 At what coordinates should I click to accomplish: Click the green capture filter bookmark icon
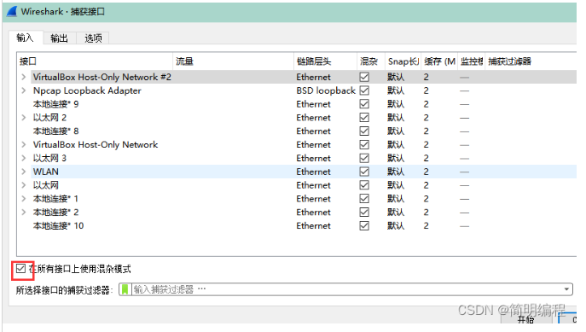pos(125,289)
